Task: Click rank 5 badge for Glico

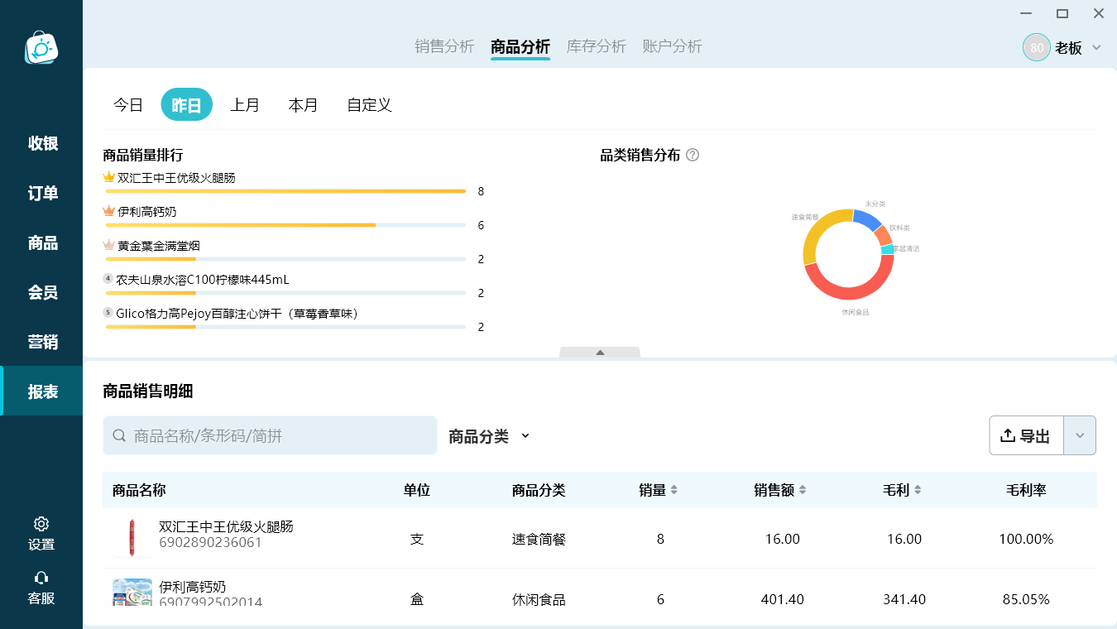Action: [108, 313]
